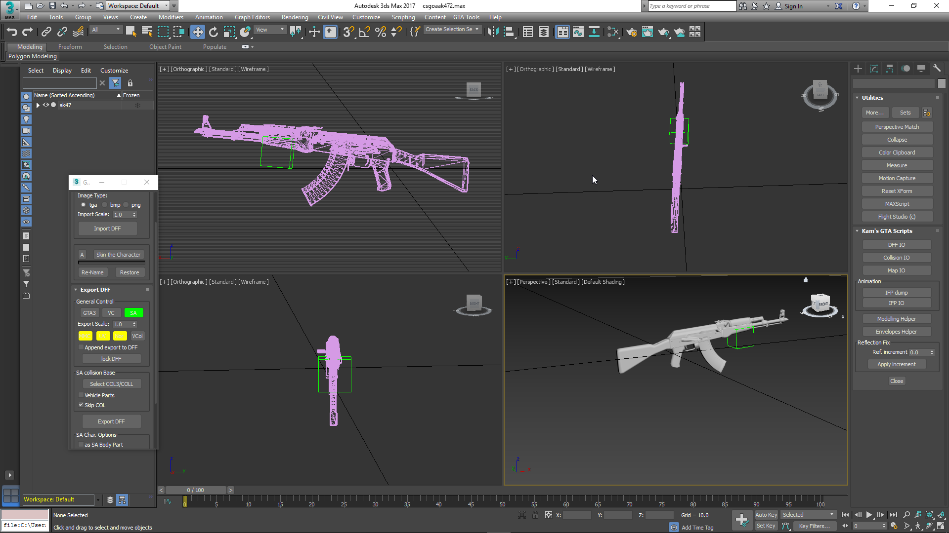This screenshot has height=533, width=949.
Task: Click the Mirror tool icon
Action: click(493, 32)
